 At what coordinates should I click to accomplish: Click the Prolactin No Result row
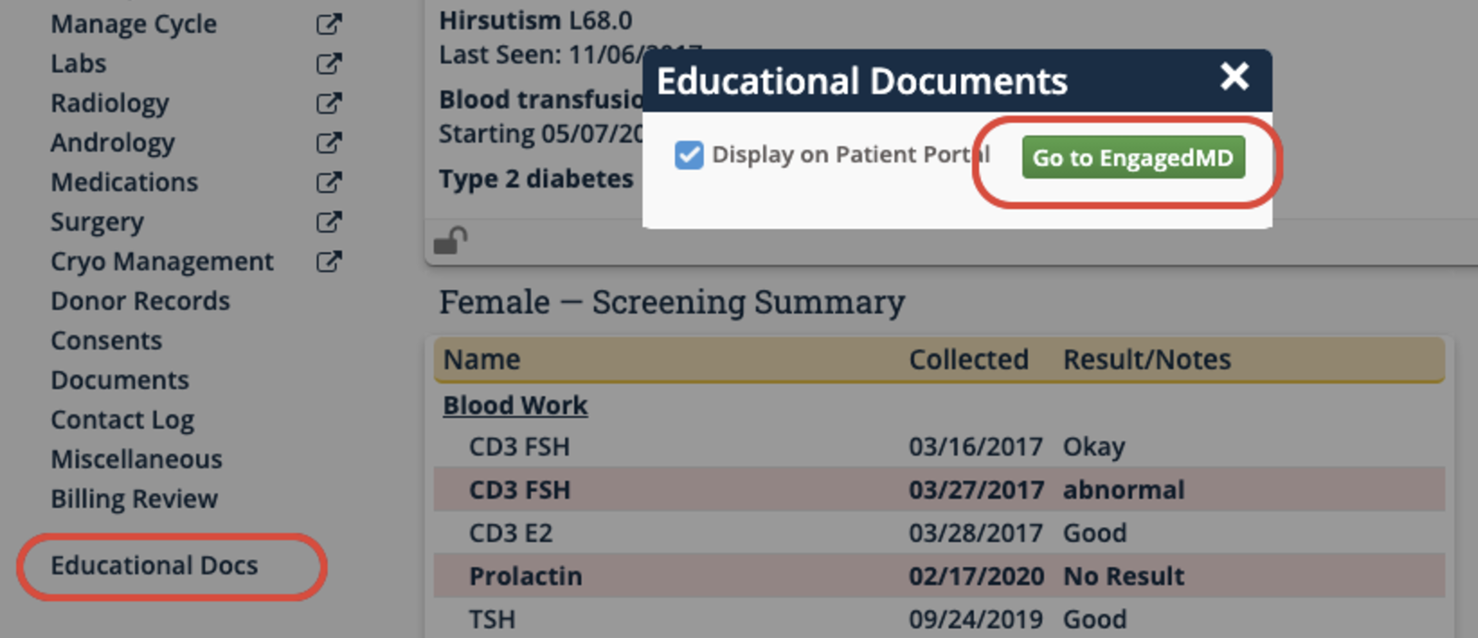tap(939, 576)
